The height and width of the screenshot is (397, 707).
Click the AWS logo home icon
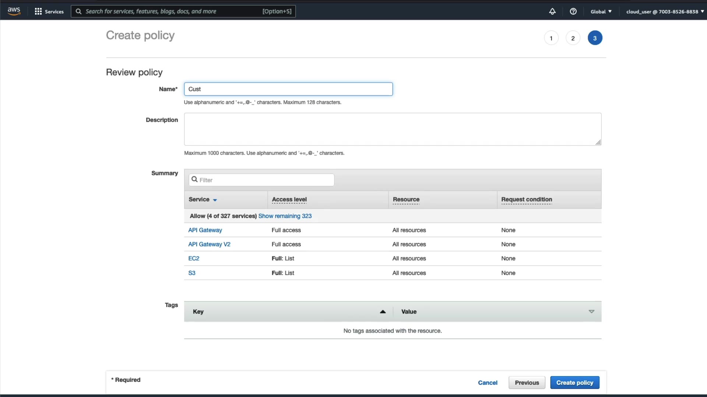14,11
